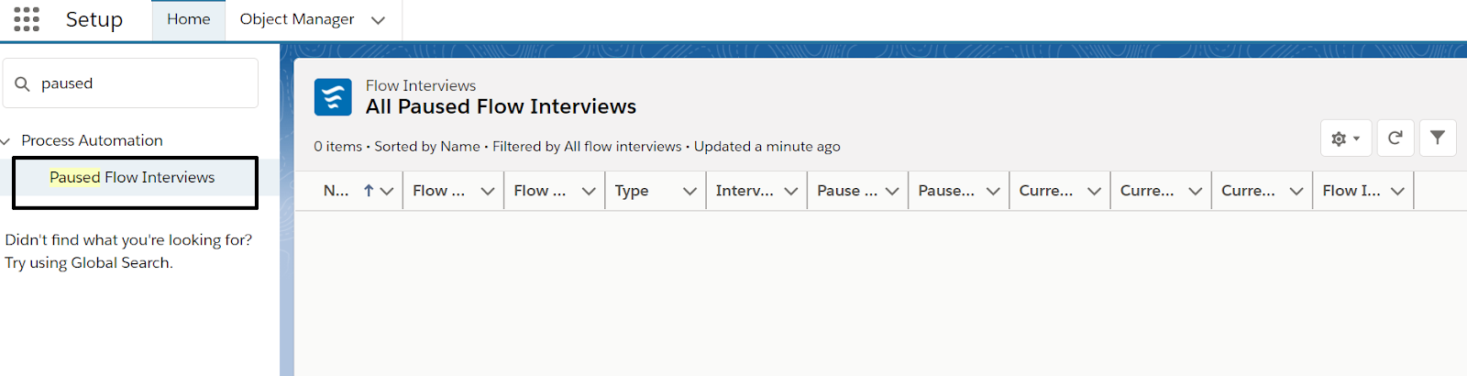Sort by the Interv... column header
Viewport: 1467px width, 376px height.
coord(745,191)
